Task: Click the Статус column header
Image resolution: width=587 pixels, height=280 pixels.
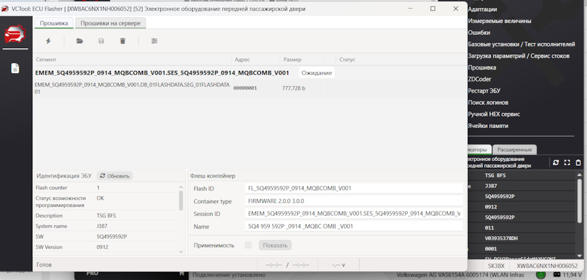Action: tap(347, 59)
